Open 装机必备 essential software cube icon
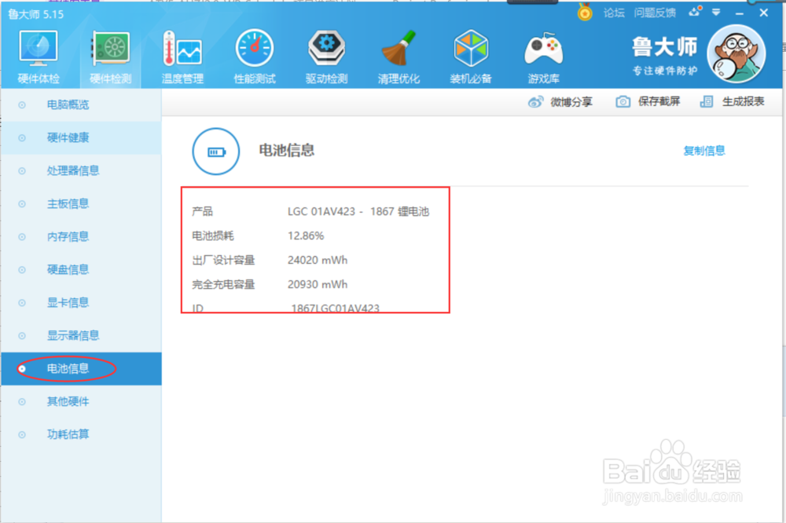This screenshot has width=786, height=523. [471, 57]
